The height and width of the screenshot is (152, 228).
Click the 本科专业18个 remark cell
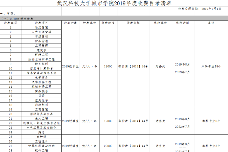(x=211, y=66)
